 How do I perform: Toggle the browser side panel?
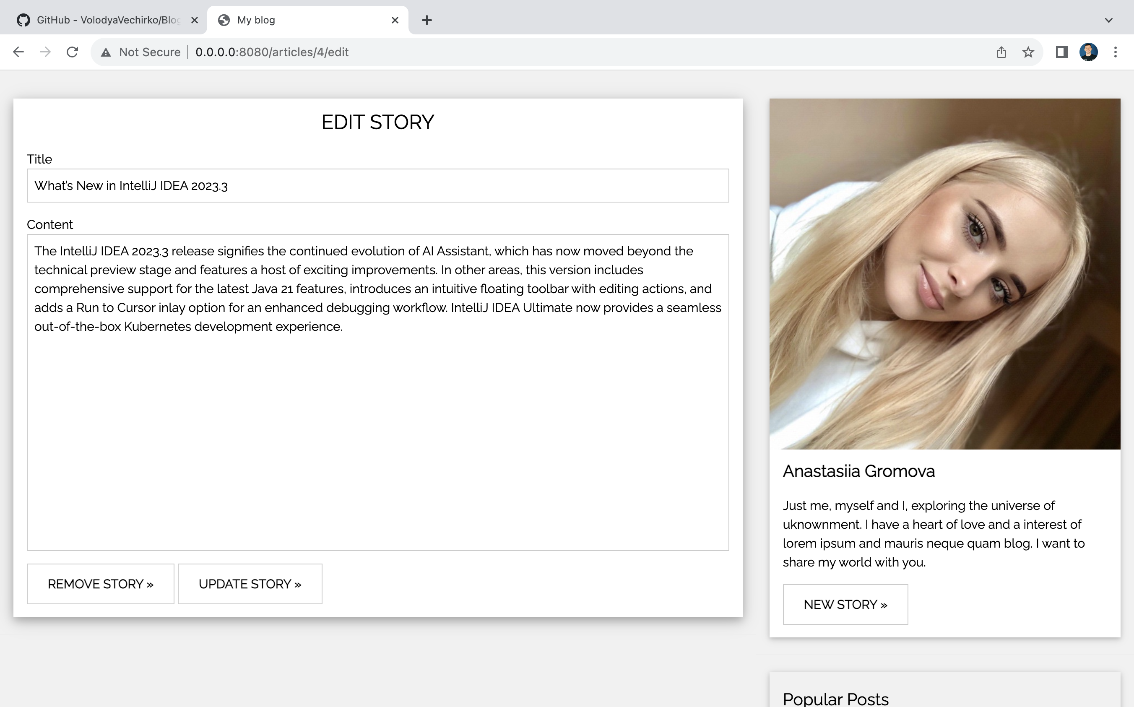point(1061,52)
